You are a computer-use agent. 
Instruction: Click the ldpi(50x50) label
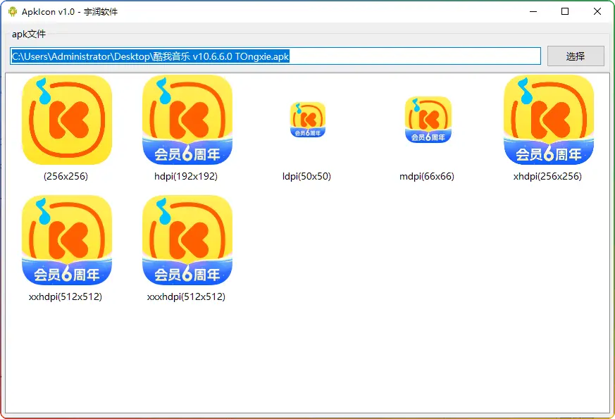coord(306,176)
